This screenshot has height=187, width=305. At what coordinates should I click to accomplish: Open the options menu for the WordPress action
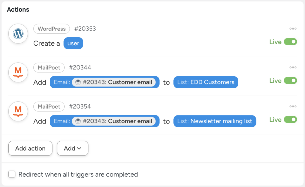(x=293, y=29)
